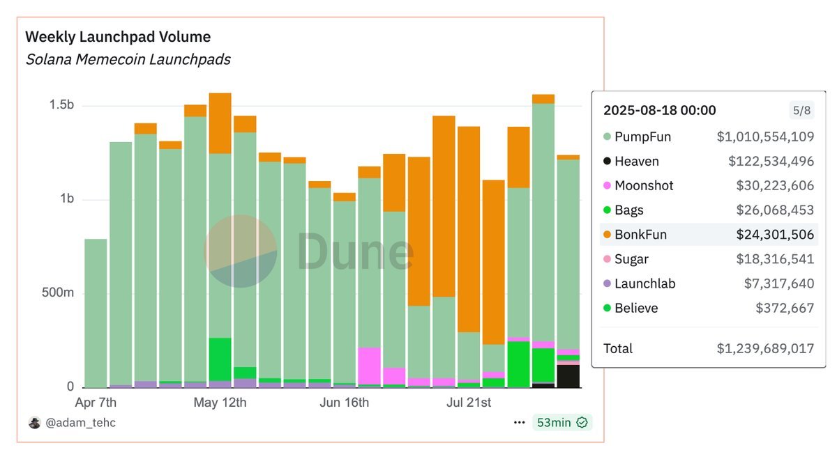Click the BonkFun orange legend dot
837x459 pixels.
pyautogui.click(x=607, y=235)
